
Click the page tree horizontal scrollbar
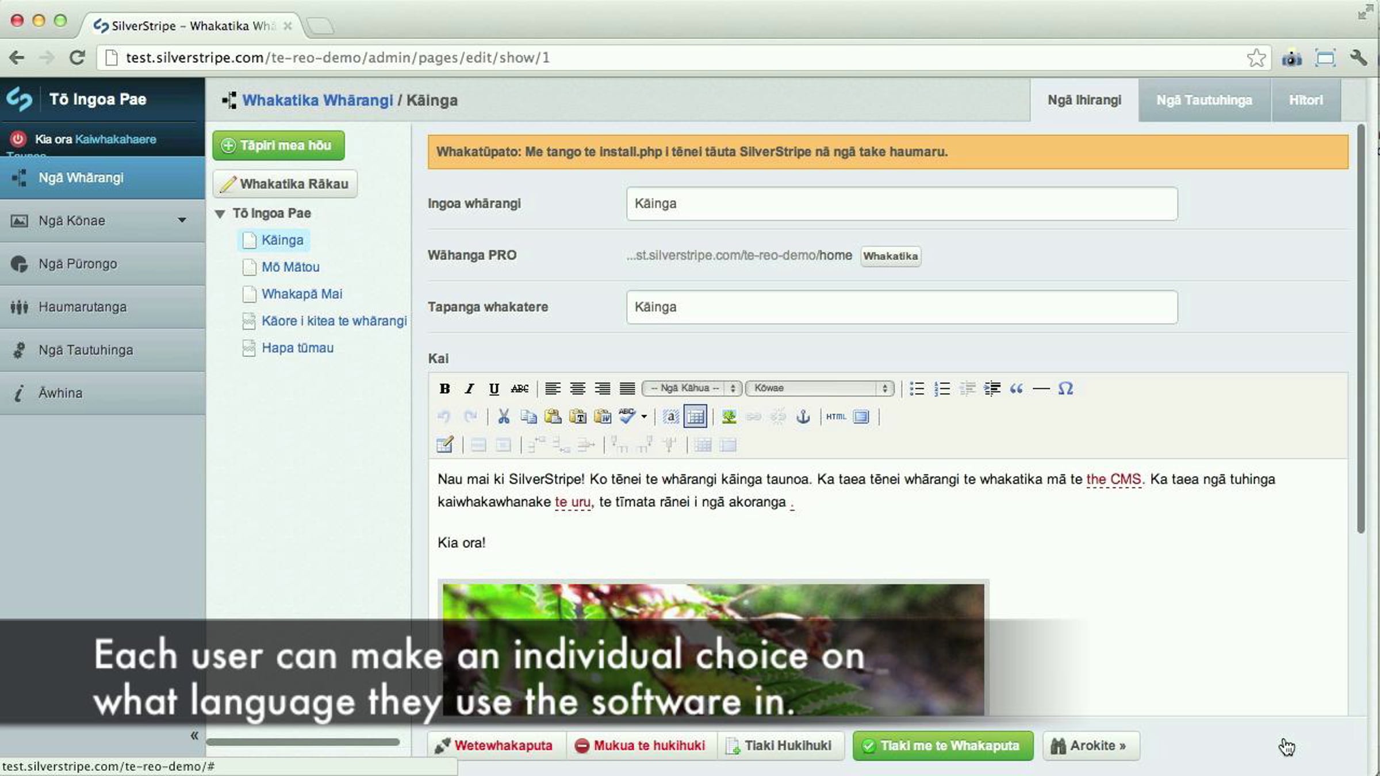pyautogui.click(x=303, y=742)
